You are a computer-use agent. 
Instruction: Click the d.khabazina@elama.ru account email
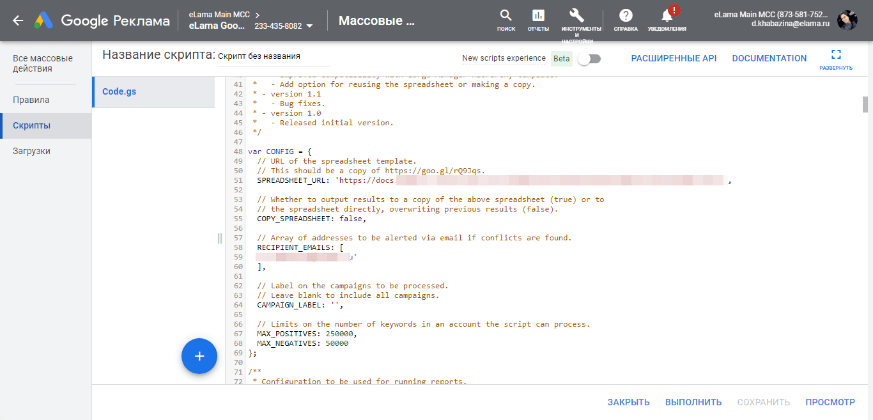789,24
